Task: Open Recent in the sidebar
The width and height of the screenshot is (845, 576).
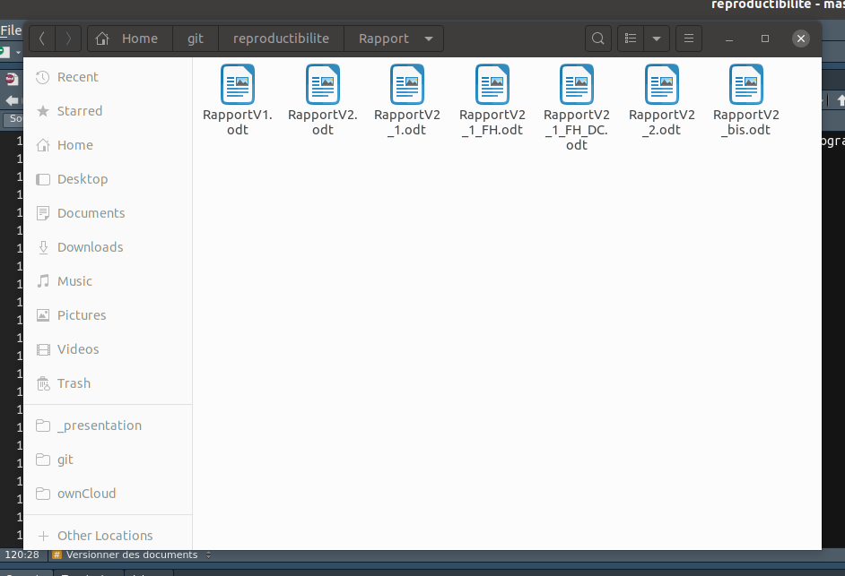Action: [77, 77]
